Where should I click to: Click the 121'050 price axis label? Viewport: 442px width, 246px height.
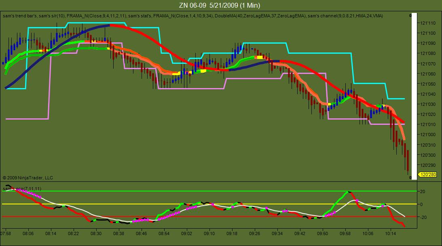point(427,84)
